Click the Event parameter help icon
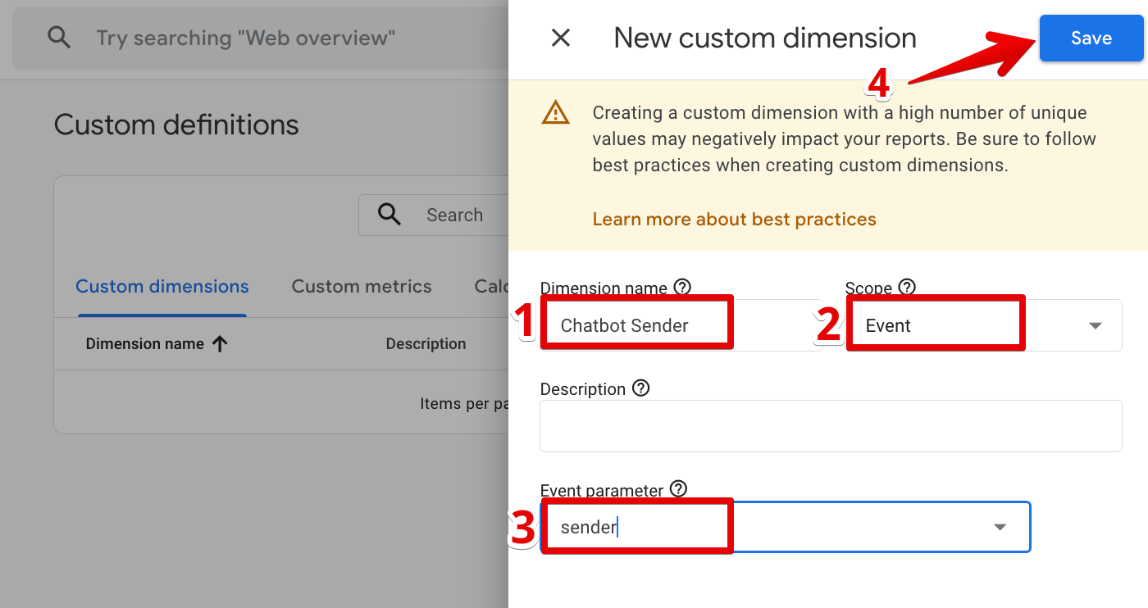This screenshot has width=1148, height=608. tap(678, 489)
